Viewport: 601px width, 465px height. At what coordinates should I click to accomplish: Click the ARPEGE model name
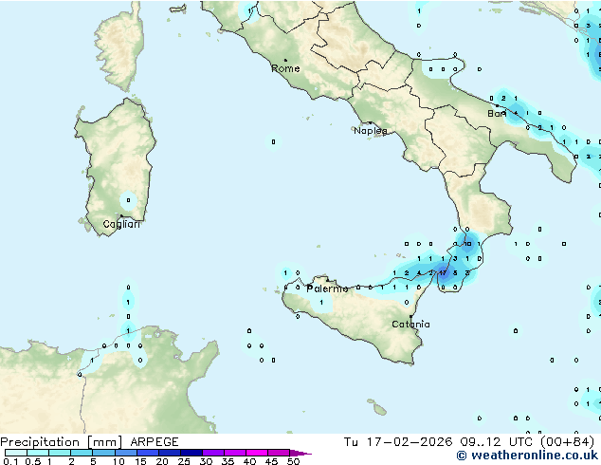155,442
